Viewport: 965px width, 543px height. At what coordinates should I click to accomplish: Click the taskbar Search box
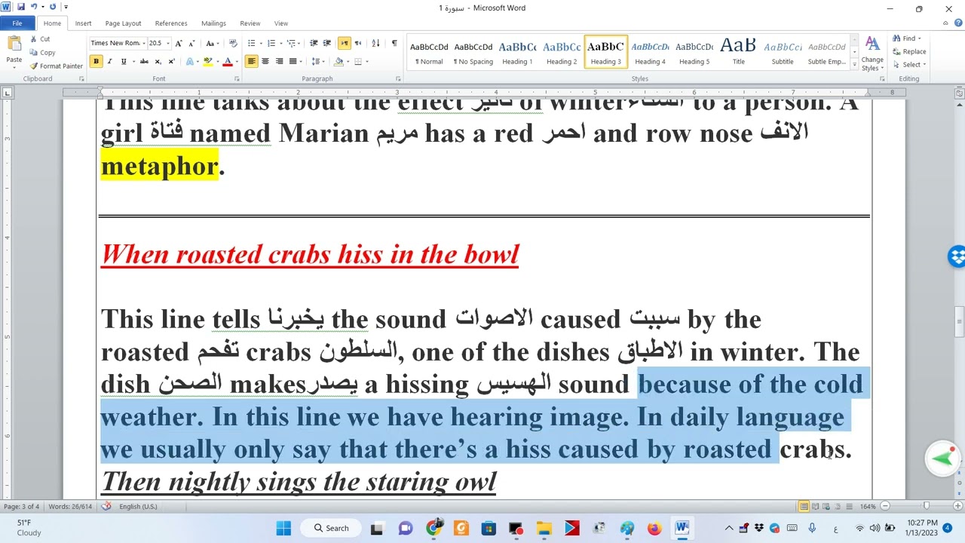[x=332, y=528]
